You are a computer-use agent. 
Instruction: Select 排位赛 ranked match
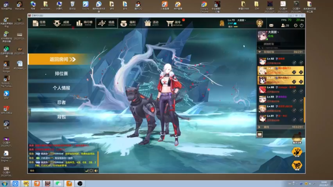click(61, 74)
